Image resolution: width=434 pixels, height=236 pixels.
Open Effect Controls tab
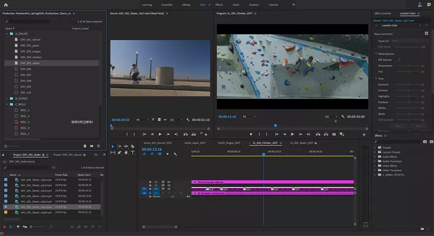point(383,13)
